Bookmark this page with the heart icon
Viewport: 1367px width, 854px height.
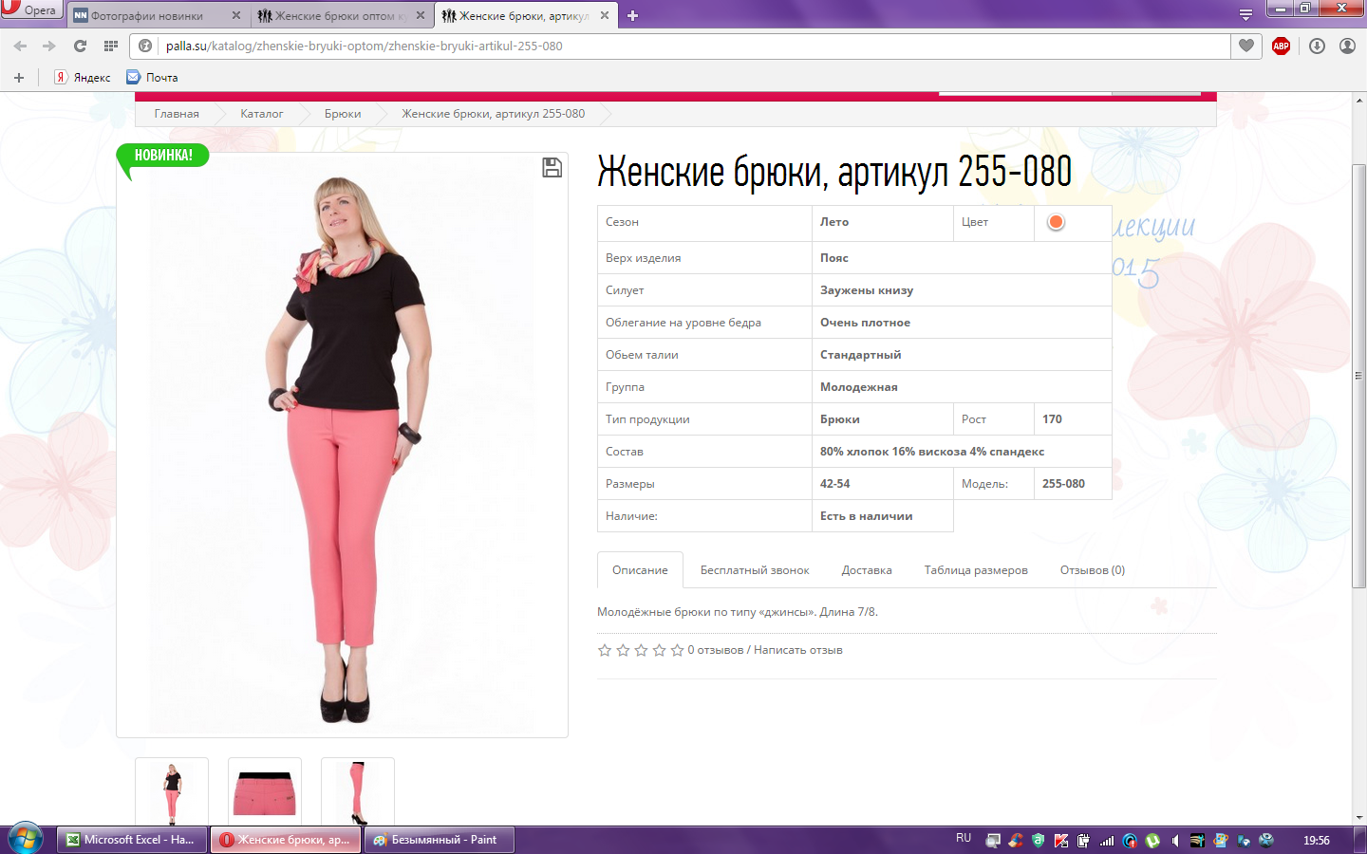(1246, 46)
